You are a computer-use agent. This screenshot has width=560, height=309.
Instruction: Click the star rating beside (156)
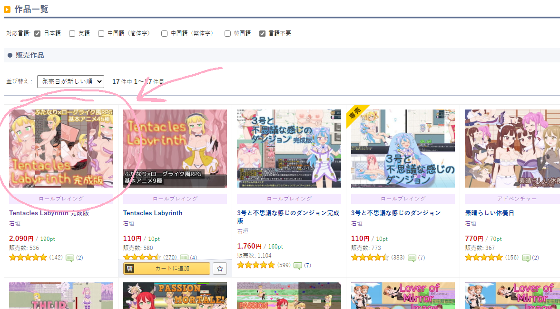coord(484,257)
